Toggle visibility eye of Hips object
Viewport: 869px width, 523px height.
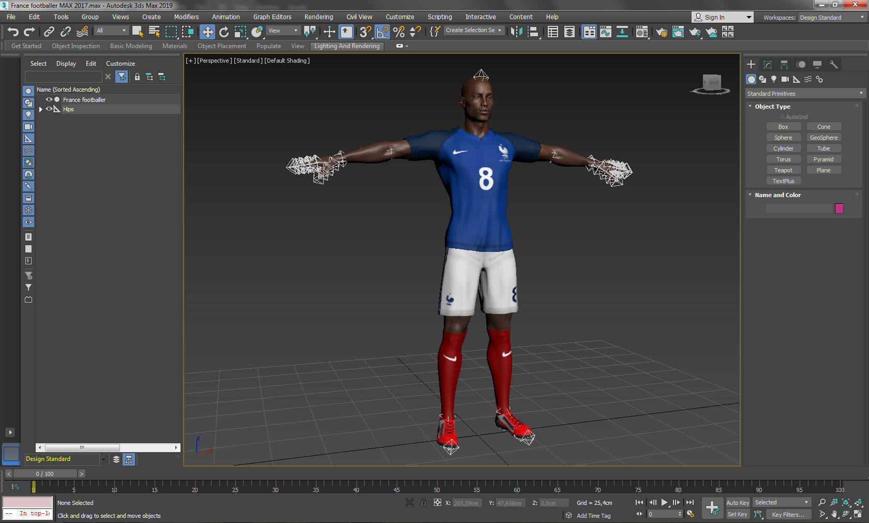coord(49,109)
